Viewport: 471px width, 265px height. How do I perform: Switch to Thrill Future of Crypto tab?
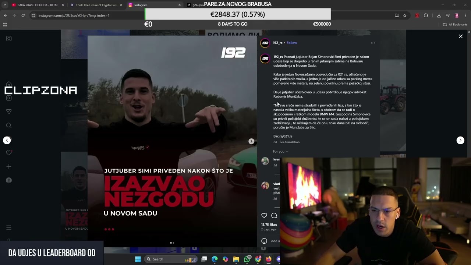coord(96,5)
